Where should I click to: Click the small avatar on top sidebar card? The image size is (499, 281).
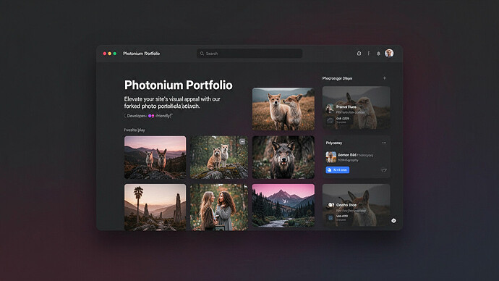pyautogui.click(x=330, y=109)
